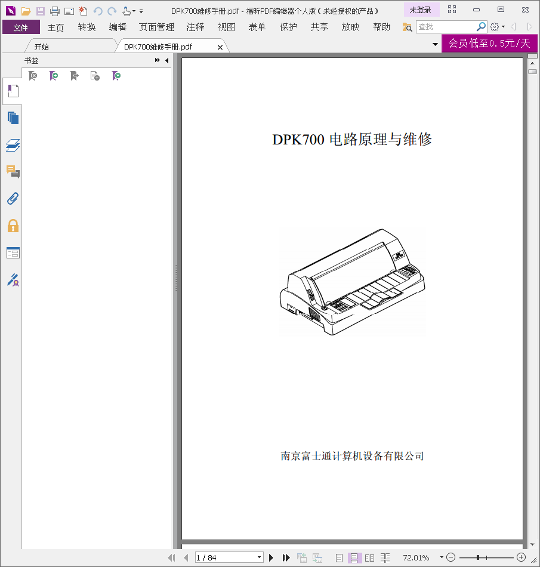The width and height of the screenshot is (540, 567).
Task: Click the page with plus bookmark icon
Action: [95, 76]
